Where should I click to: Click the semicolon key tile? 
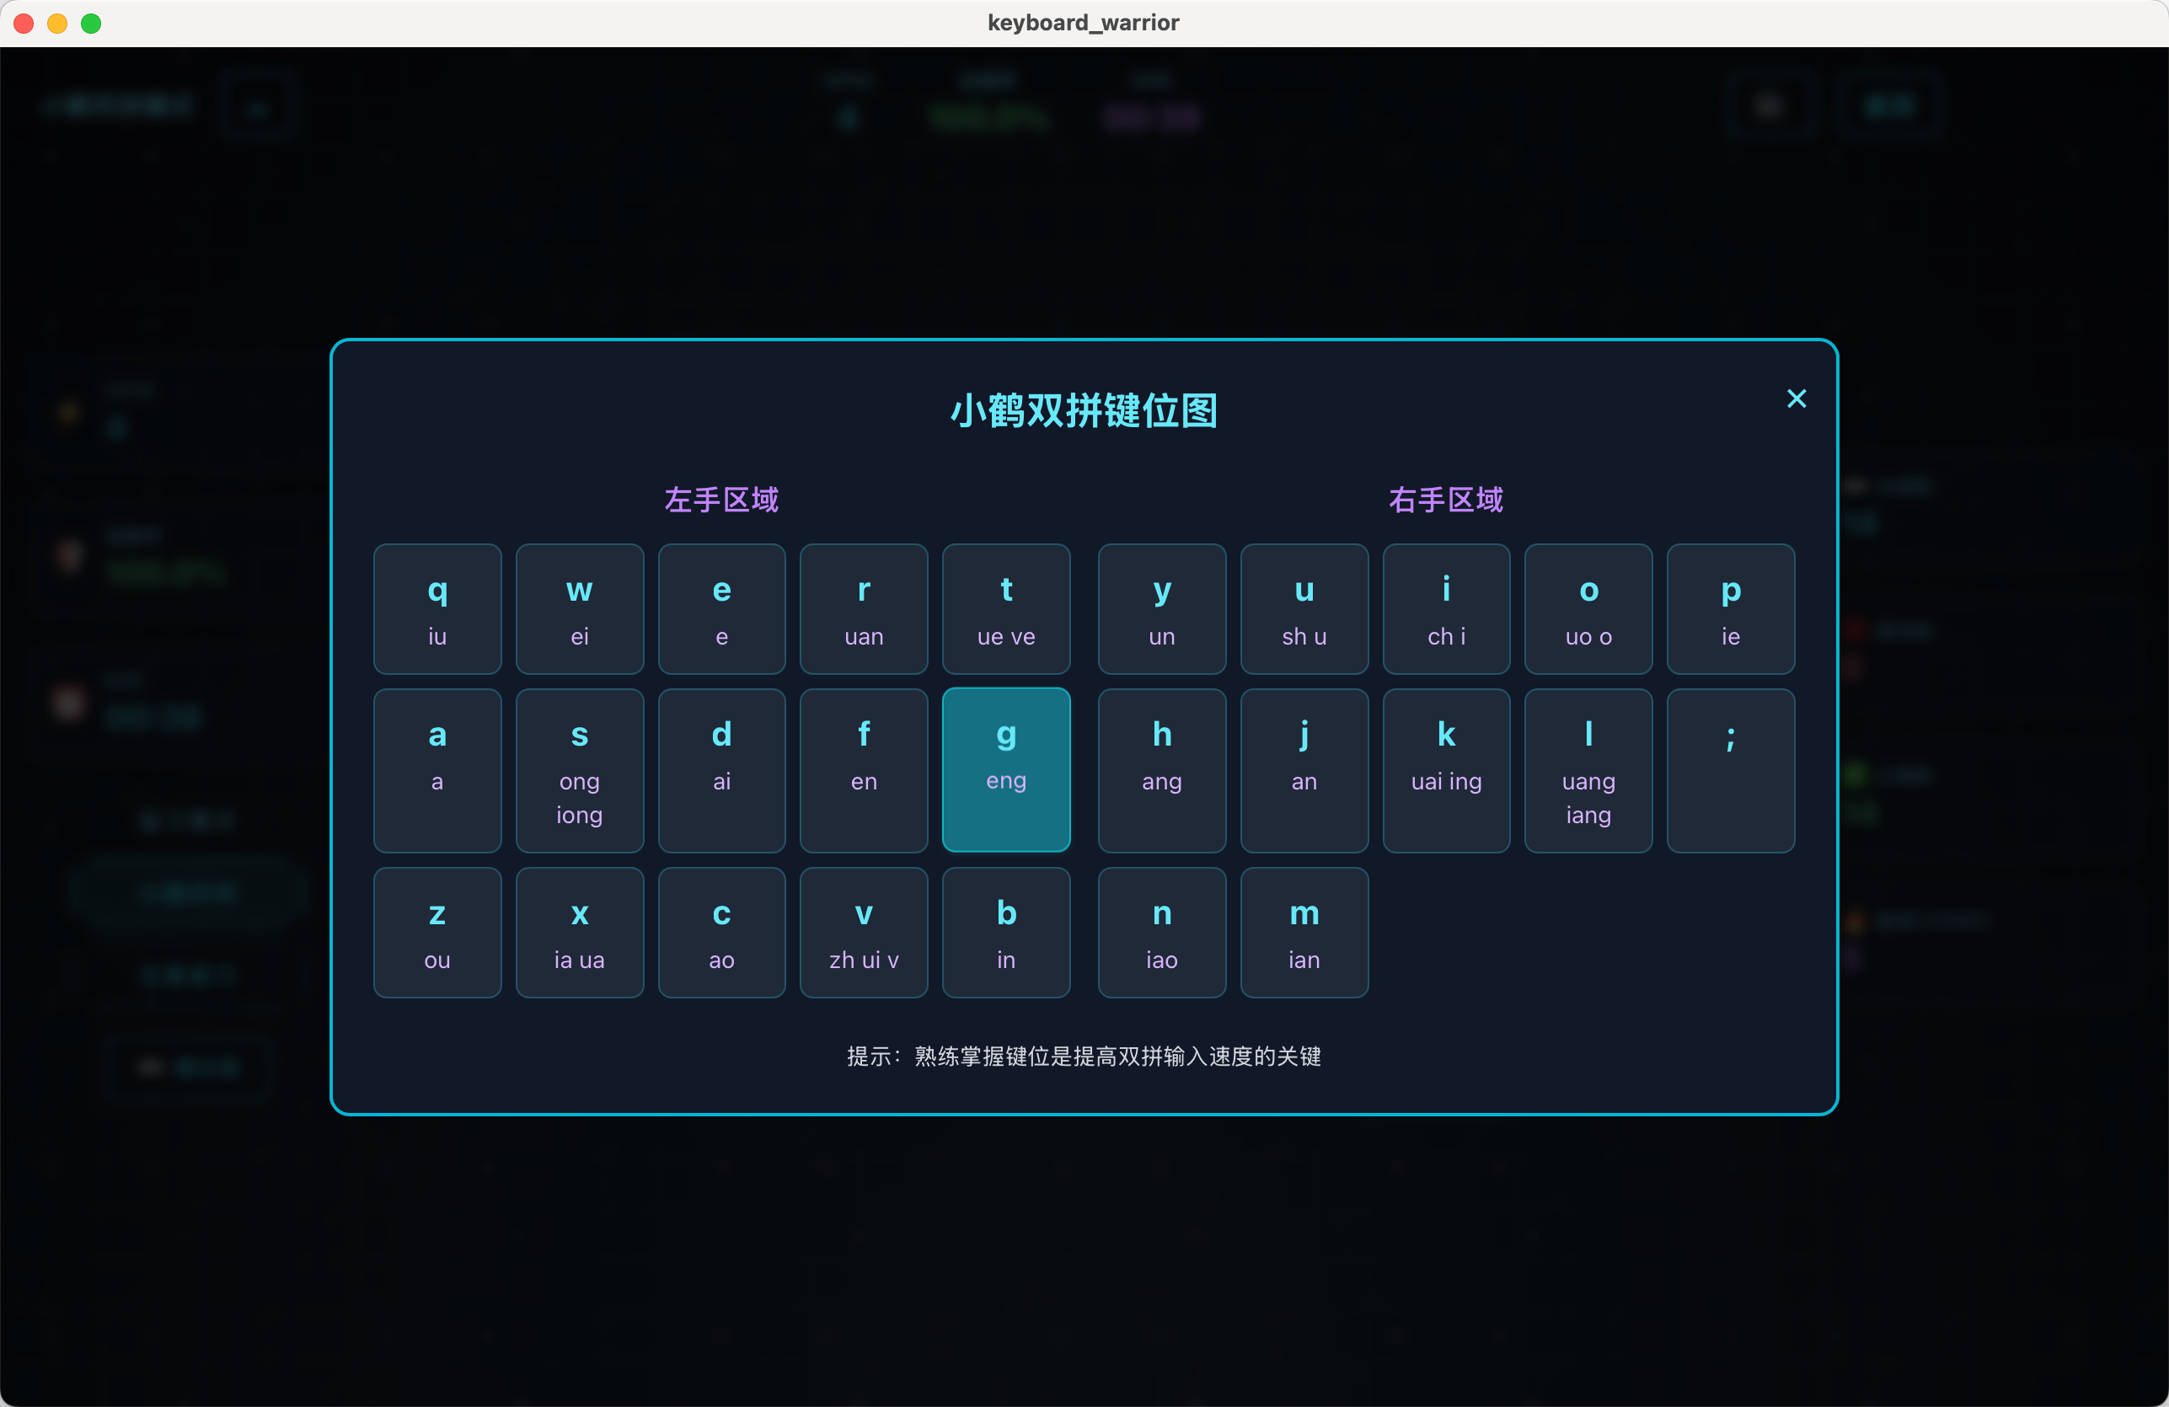coord(1730,770)
